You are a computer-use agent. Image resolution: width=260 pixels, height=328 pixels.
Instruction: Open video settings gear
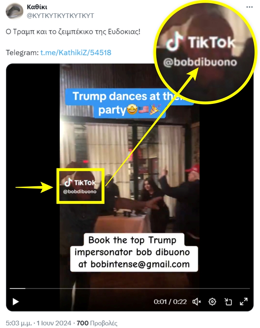click(212, 302)
